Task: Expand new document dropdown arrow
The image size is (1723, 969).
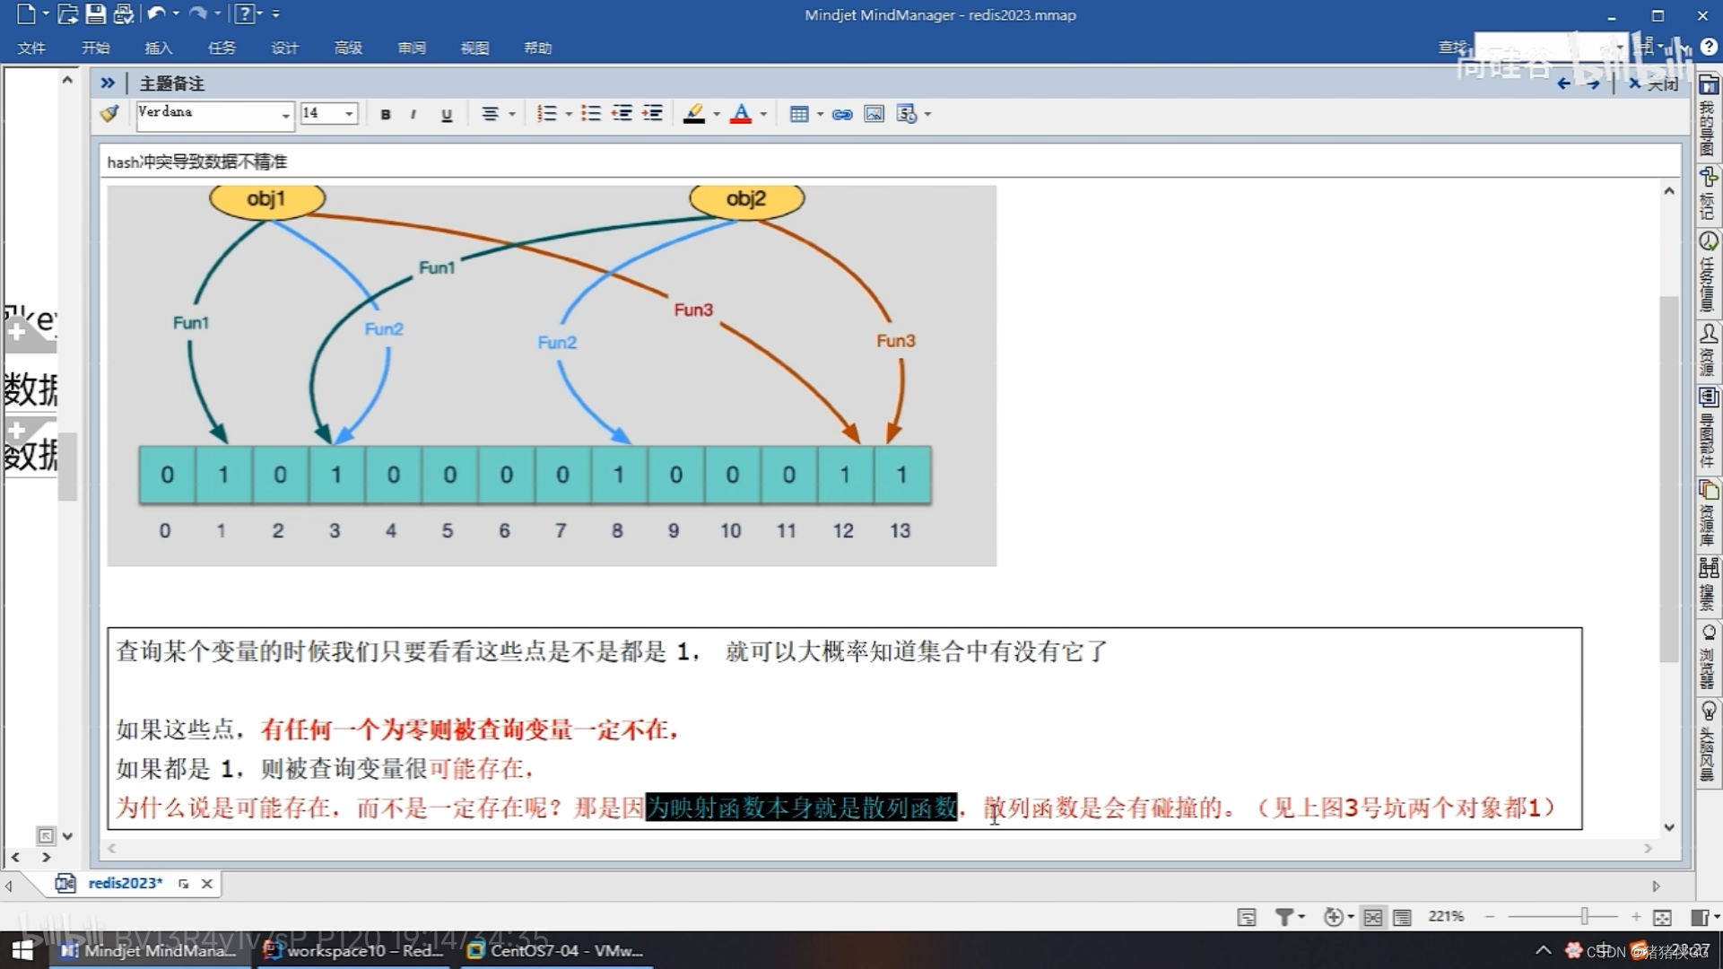Action: tap(46, 13)
